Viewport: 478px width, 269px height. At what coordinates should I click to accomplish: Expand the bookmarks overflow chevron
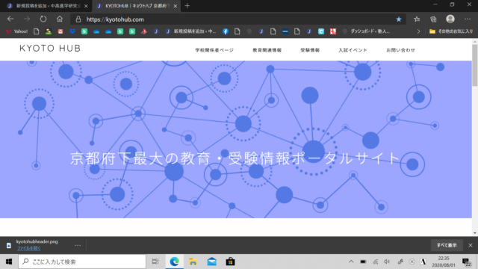pyautogui.click(x=418, y=31)
